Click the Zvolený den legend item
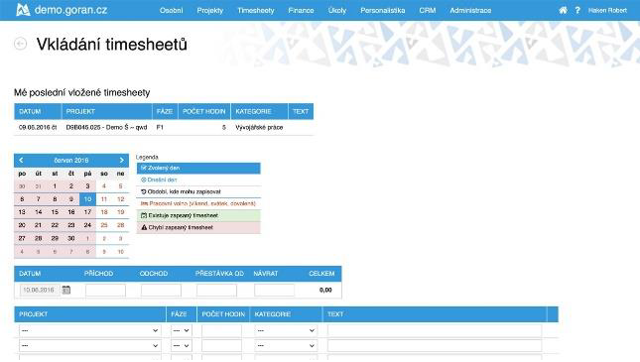This screenshot has width=640, height=362. [198, 168]
